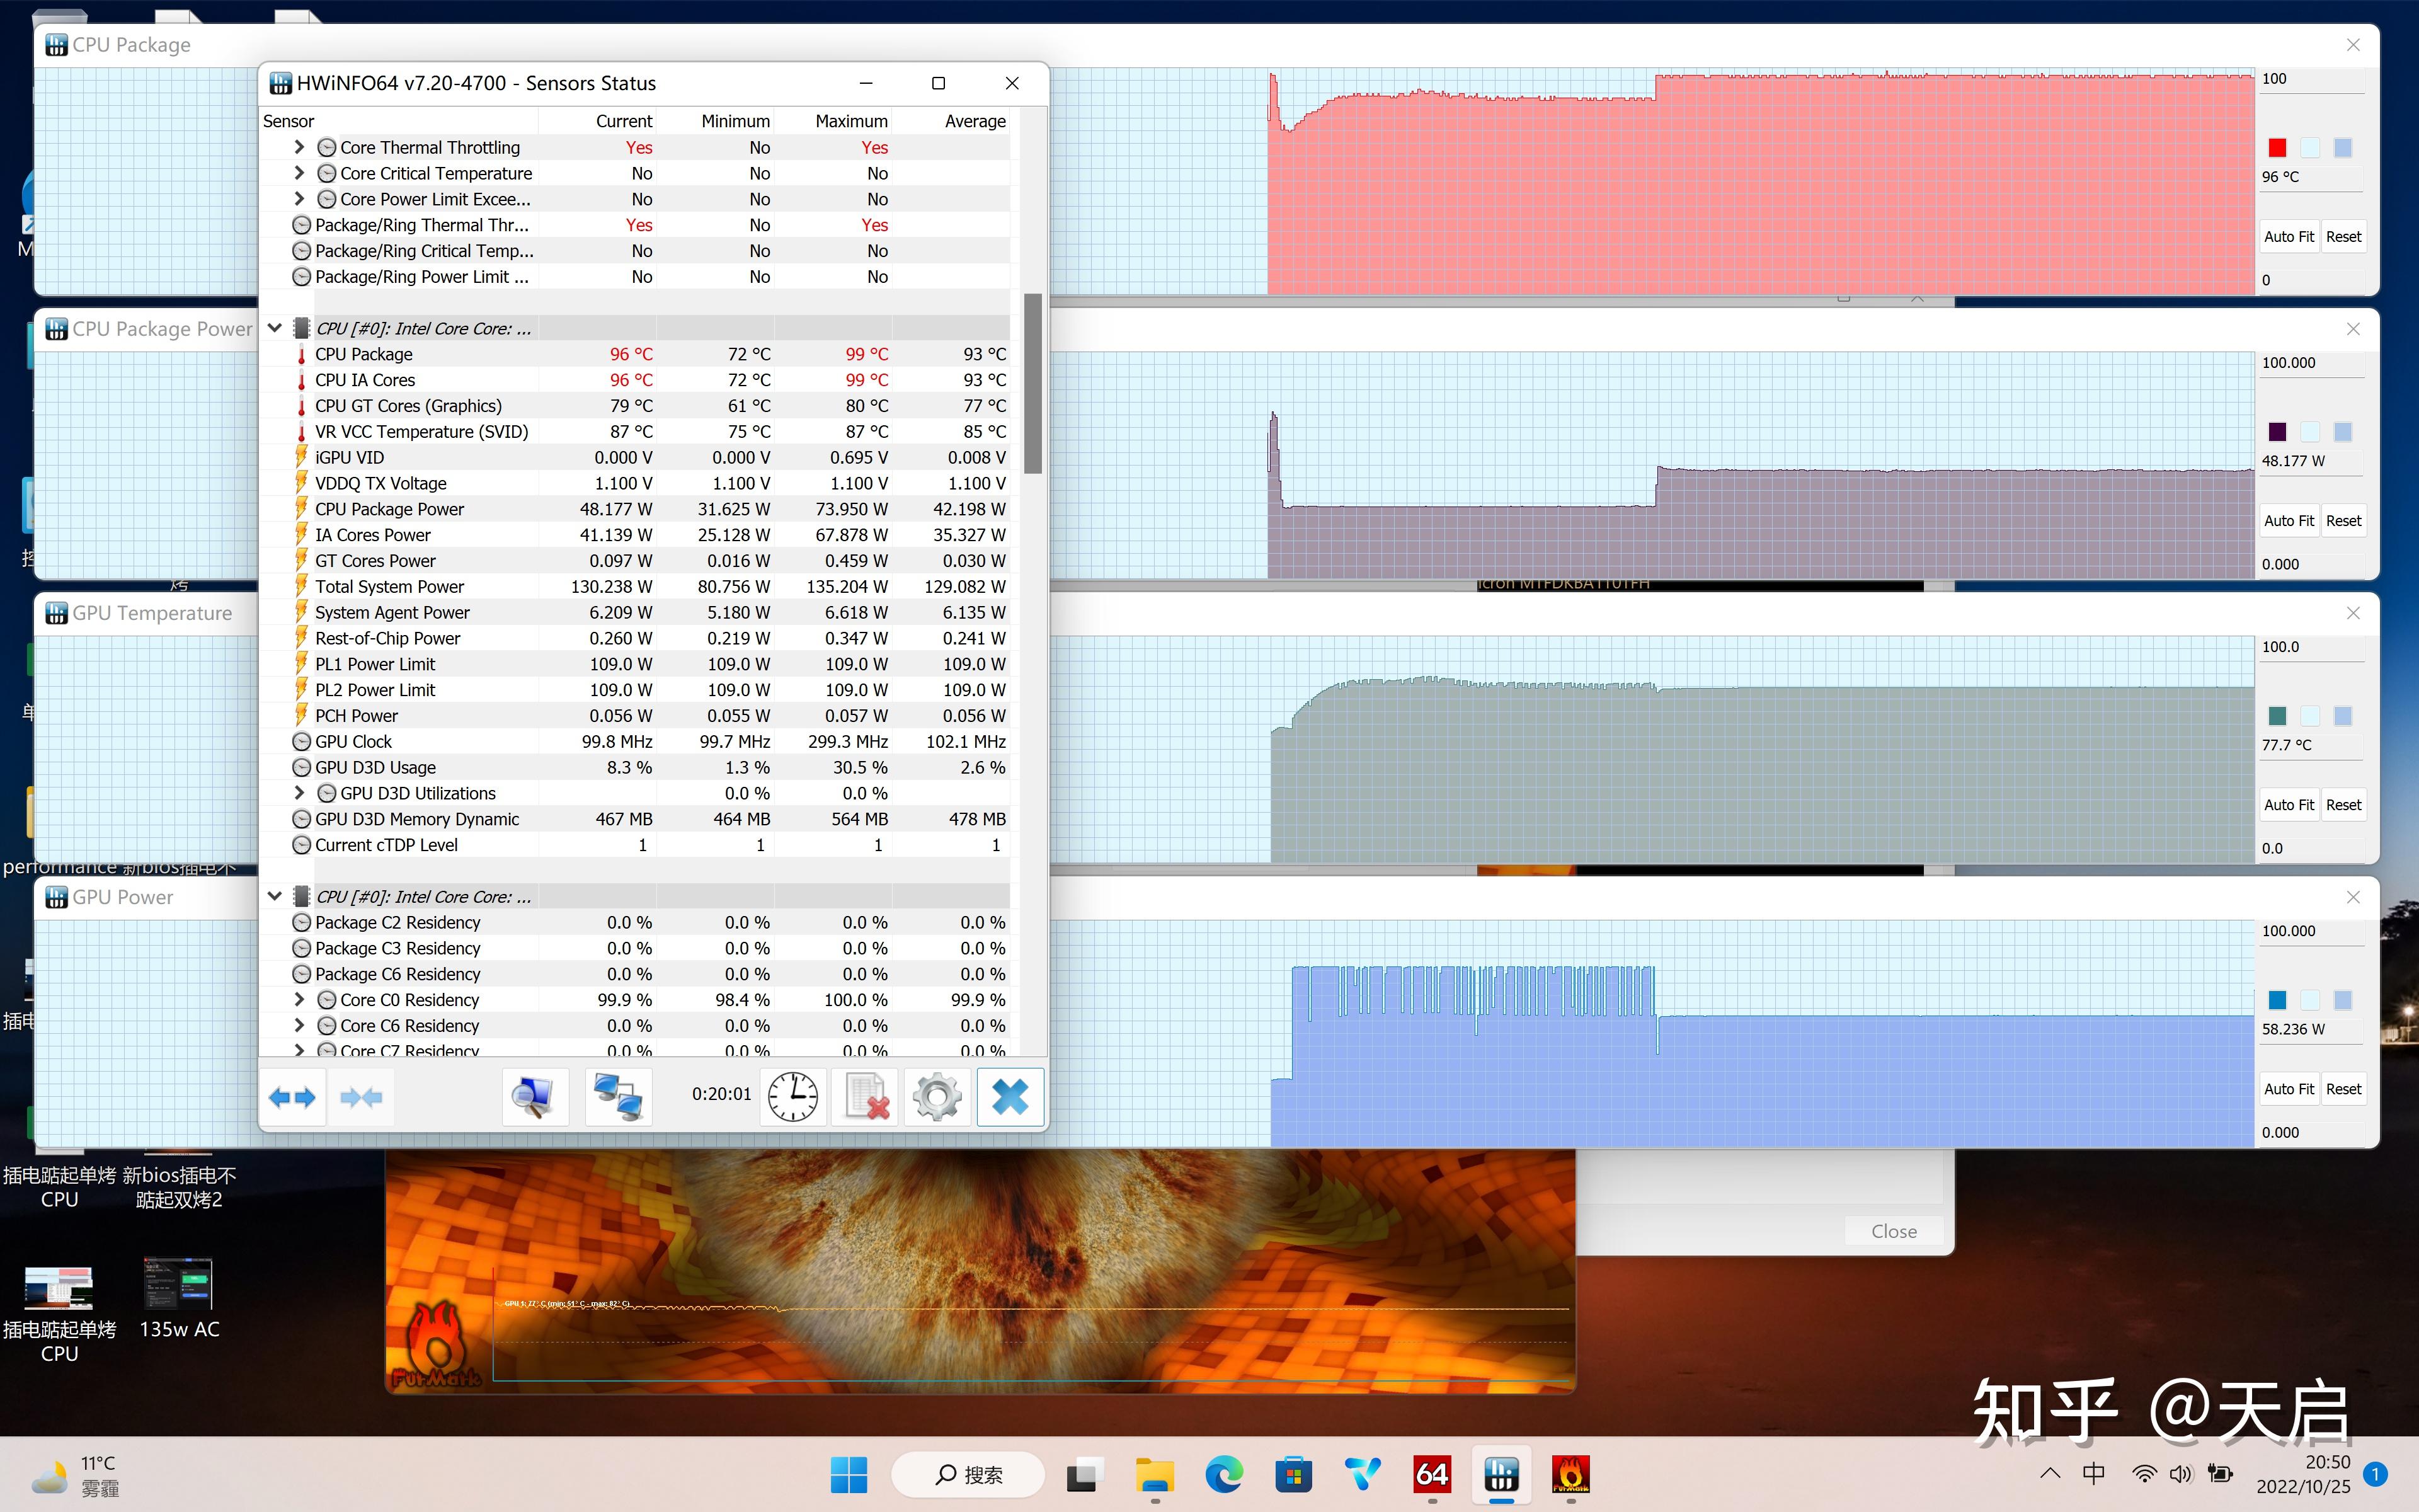This screenshot has width=2419, height=1512.
Task: Click the shrink columns arrows icon in HWiNFO toolbar
Action: coord(361,1097)
